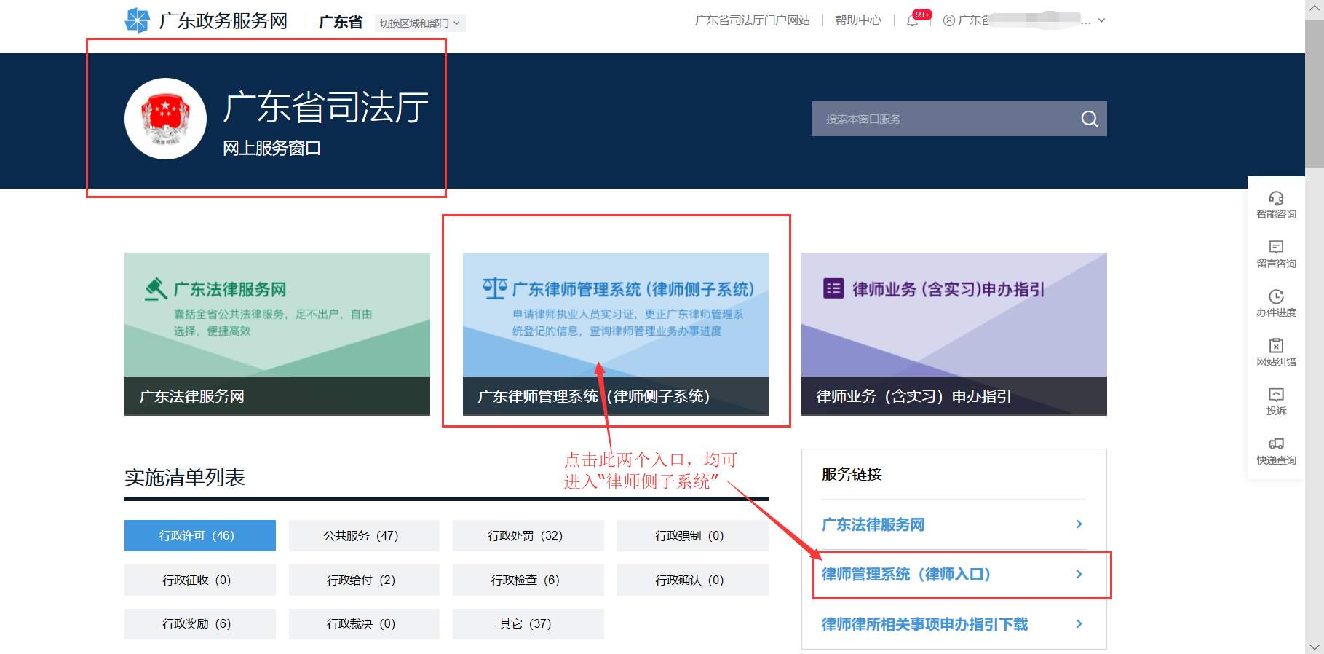This screenshot has height=654, width=1324.
Task: Open 网站纠错 error report icon
Action: 1276,345
